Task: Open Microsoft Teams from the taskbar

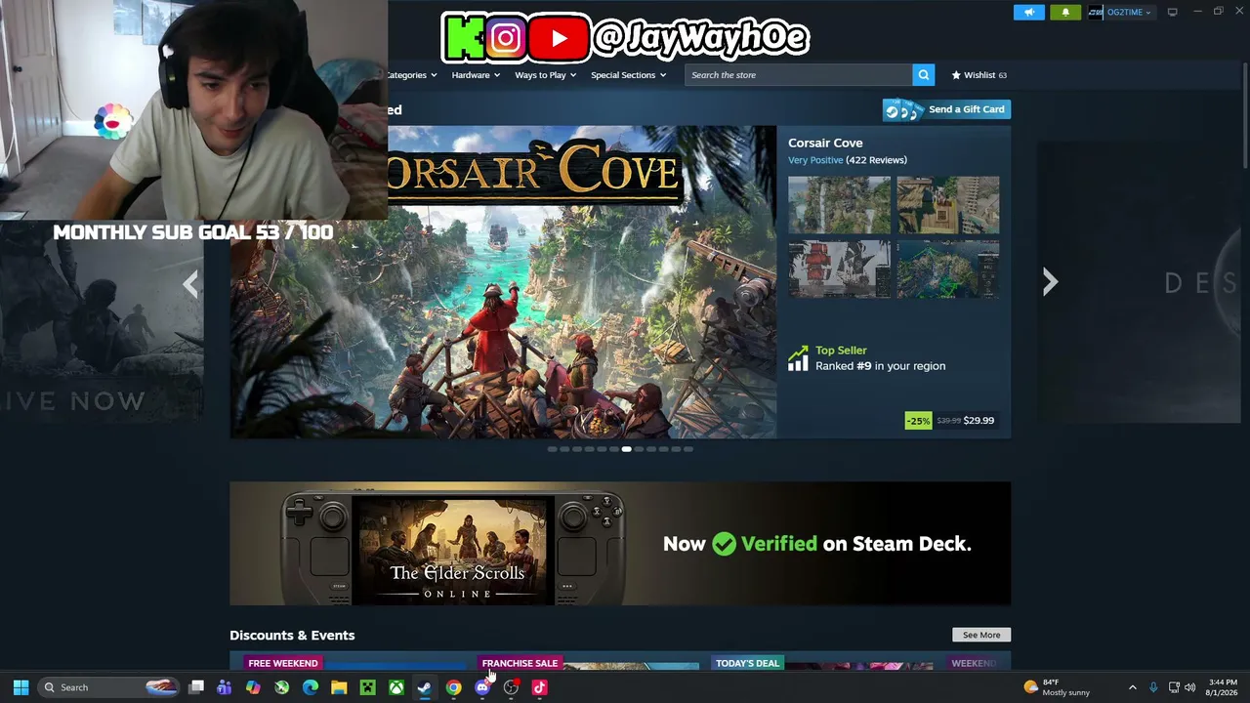Action: 225,687
